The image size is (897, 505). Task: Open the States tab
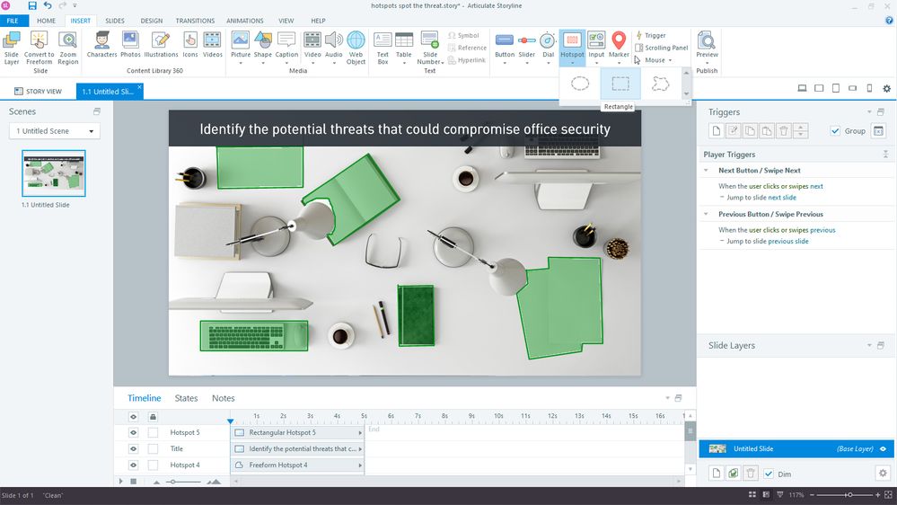(186, 398)
